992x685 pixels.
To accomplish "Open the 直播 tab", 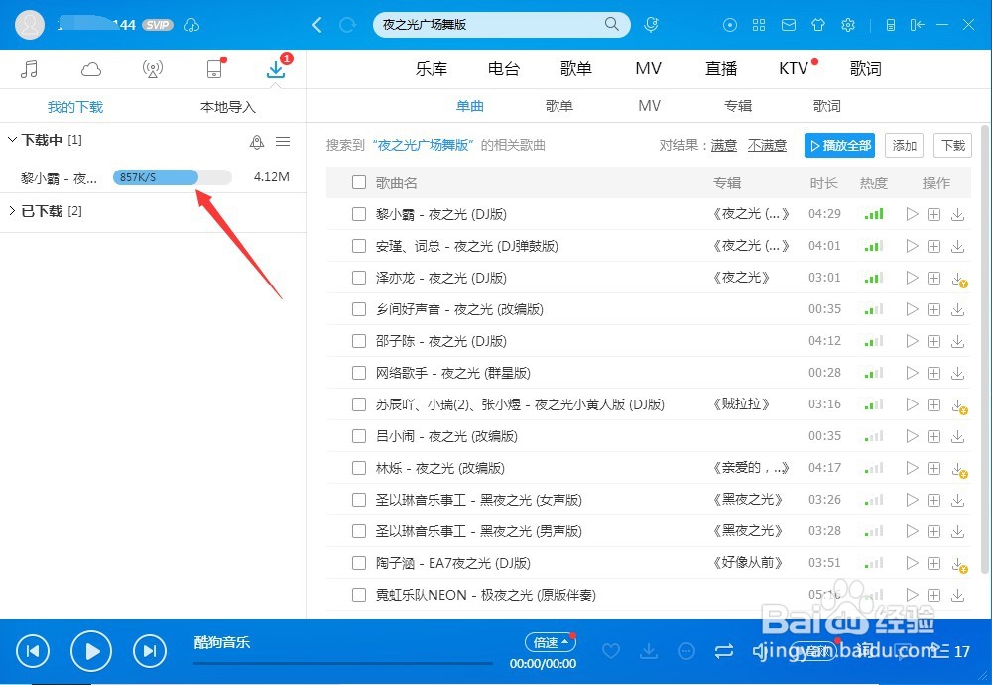I will point(721,69).
